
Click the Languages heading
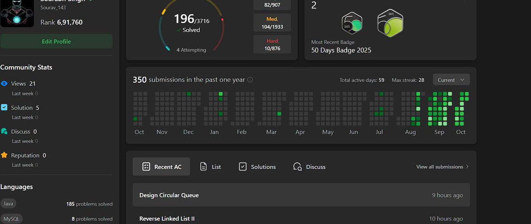(16, 186)
